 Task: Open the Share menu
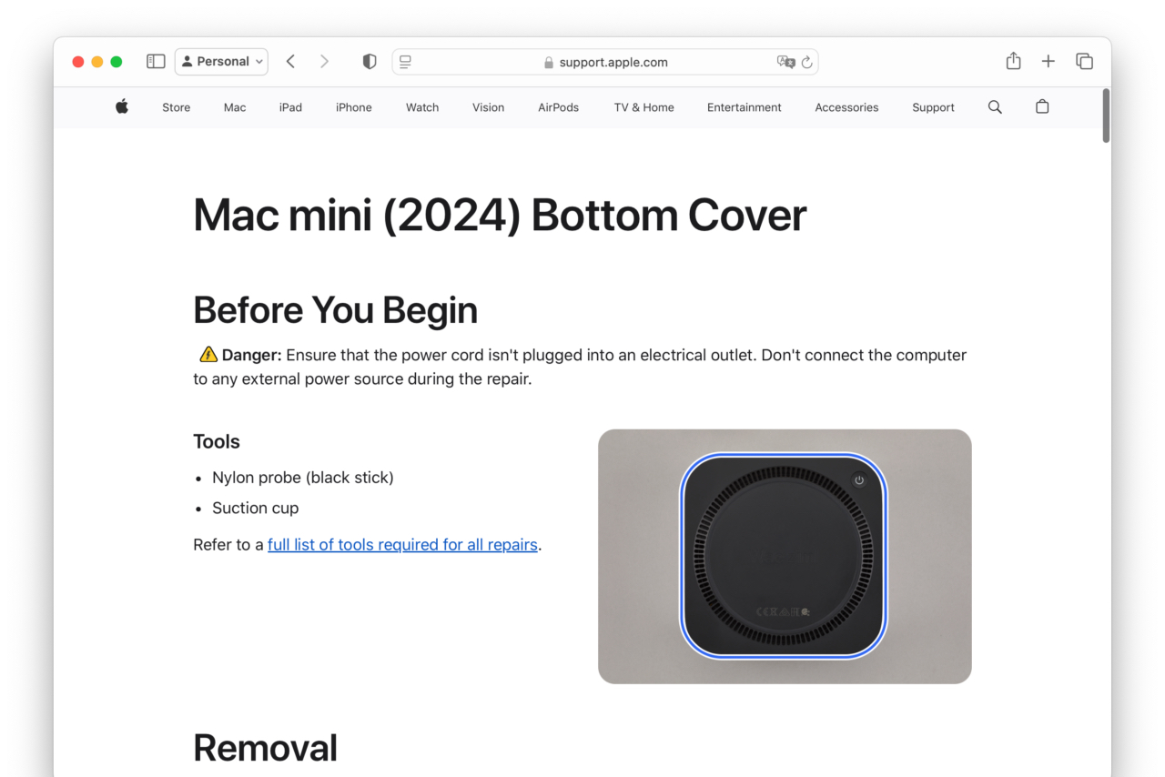click(x=1013, y=61)
